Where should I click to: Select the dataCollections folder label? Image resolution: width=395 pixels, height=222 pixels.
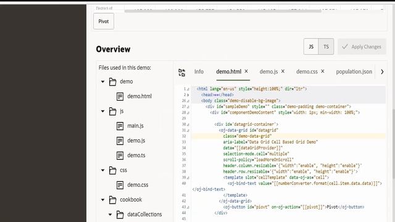pos(144,214)
